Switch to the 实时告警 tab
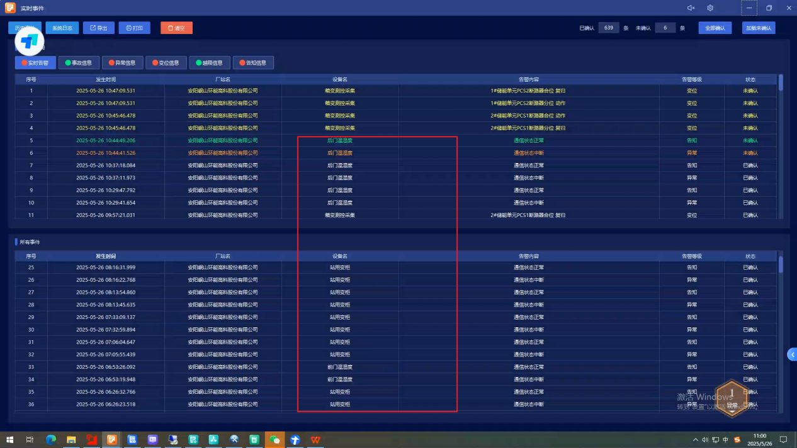Screen dimensions: 797x448 pyautogui.click(x=35, y=63)
